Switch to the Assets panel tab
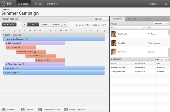Viewport: 170px width, 112px height. [x=148, y=19]
